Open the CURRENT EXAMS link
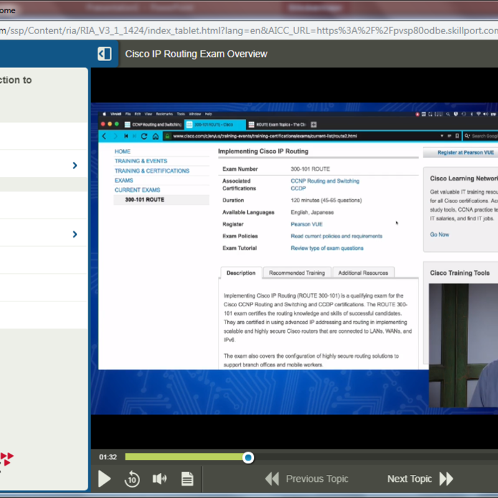 (x=137, y=190)
